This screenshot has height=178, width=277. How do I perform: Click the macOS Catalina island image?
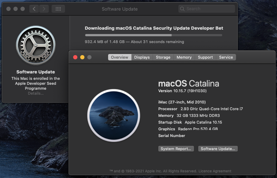click(x=114, y=115)
